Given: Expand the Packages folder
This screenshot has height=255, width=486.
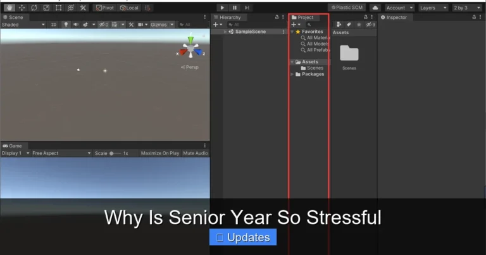Looking at the screenshot, I should (292, 74).
